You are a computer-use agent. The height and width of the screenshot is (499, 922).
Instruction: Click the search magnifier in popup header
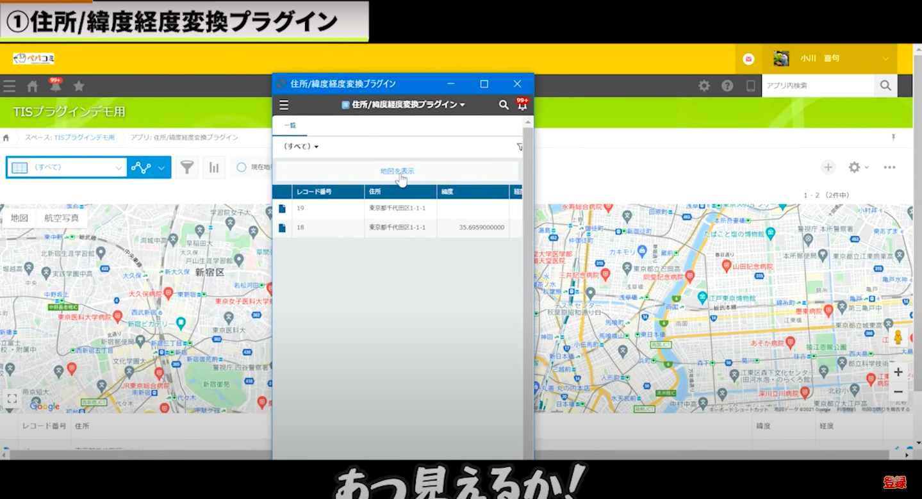click(x=504, y=104)
